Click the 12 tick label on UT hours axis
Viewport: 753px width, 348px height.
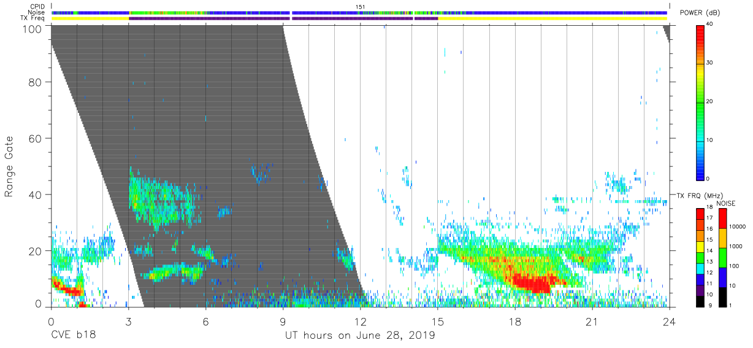[361, 322]
